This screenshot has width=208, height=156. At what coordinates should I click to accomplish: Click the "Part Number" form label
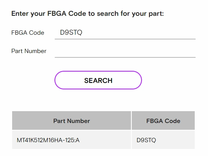[x=29, y=51]
